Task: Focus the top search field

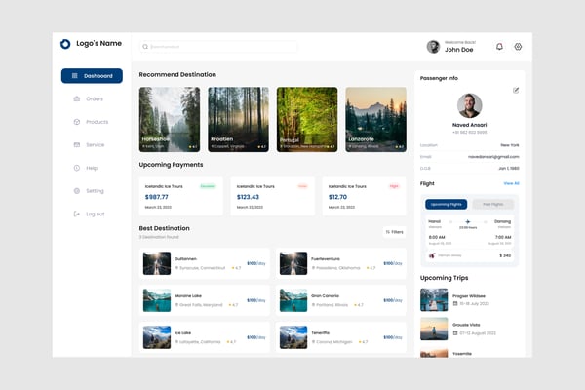Action: click(x=218, y=47)
